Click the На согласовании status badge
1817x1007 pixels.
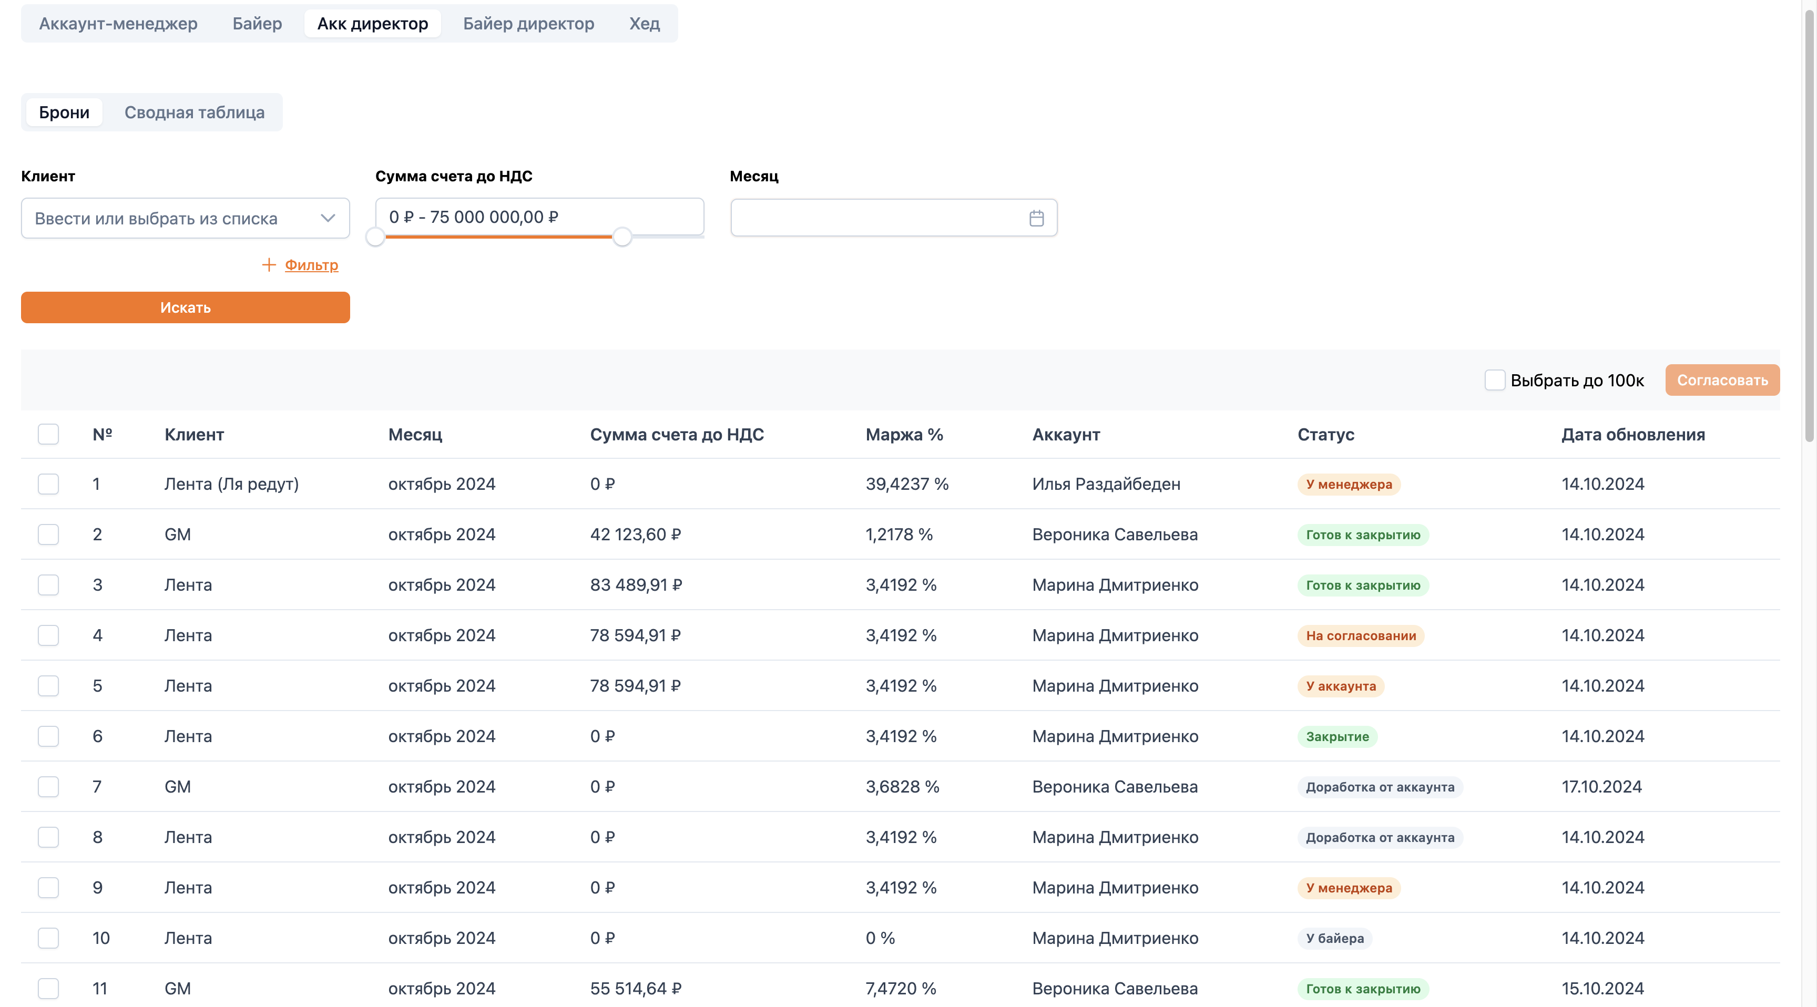tap(1361, 635)
